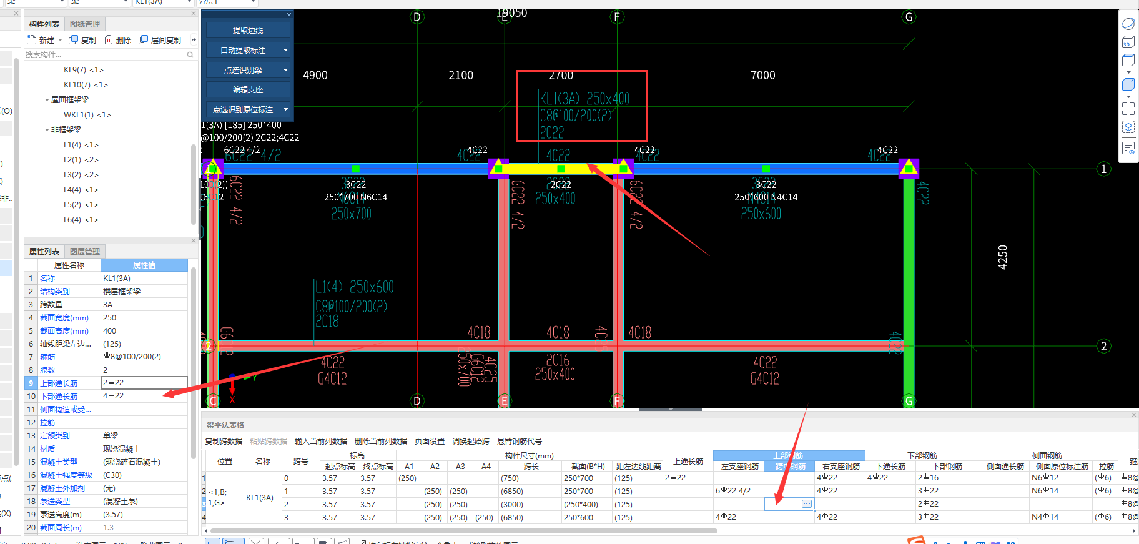1139x544 pixels.
Task: Click the 下部通长筋 value 4⌀22
Action: (x=144, y=396)
